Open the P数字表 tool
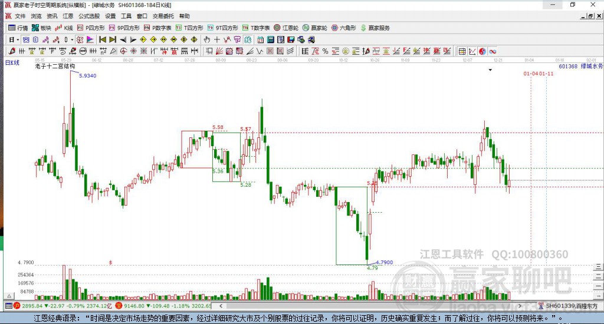 click(157, 28)
